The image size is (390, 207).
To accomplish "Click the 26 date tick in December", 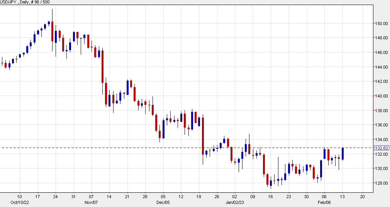I will (217, 197).
